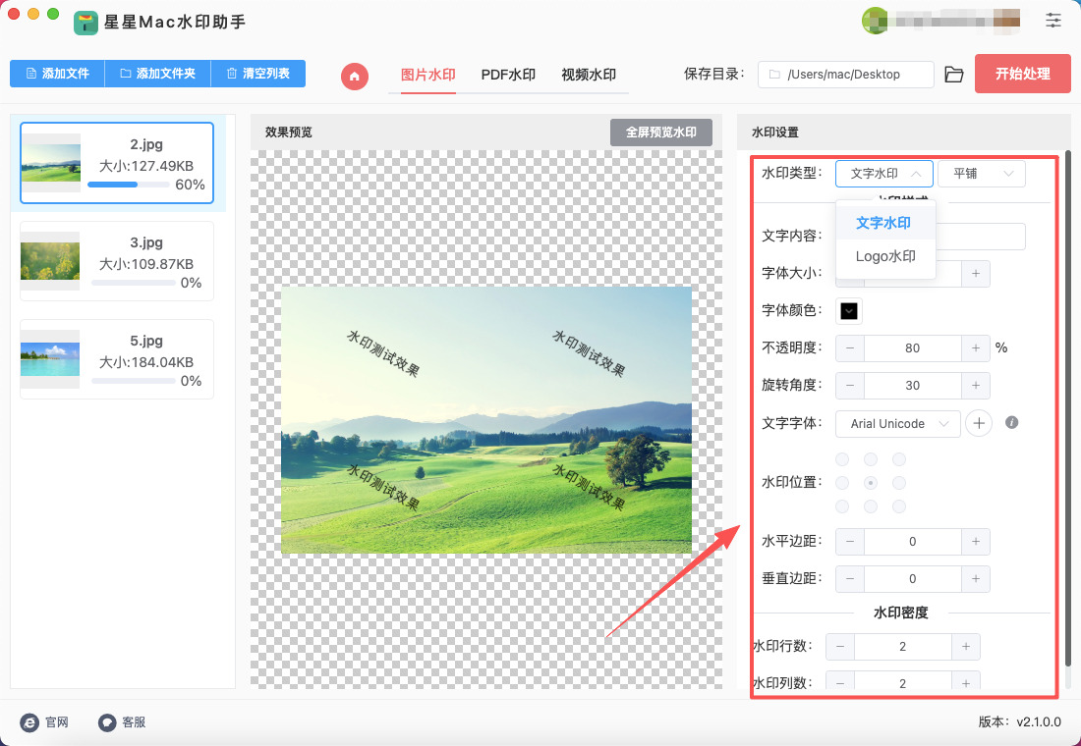Select center watermark position radio button

pyautogui.click(x=870, y=483)
